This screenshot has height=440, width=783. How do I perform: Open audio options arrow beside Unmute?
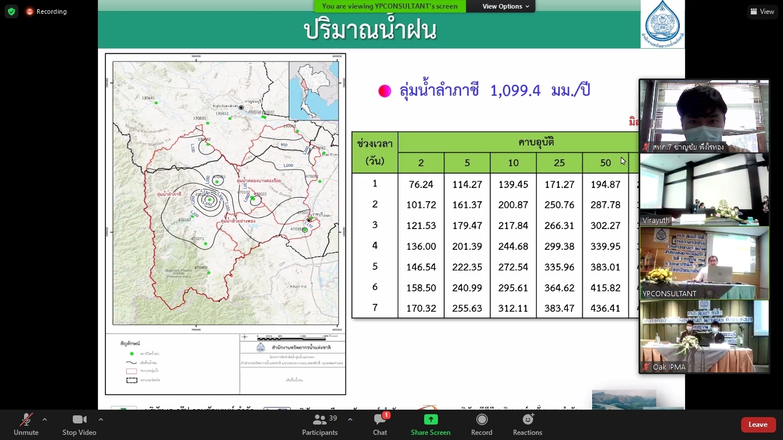coord(45,419)
